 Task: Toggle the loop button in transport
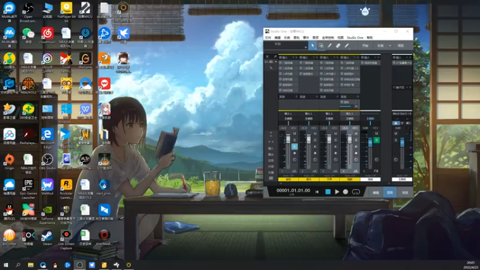click(356, 192)
